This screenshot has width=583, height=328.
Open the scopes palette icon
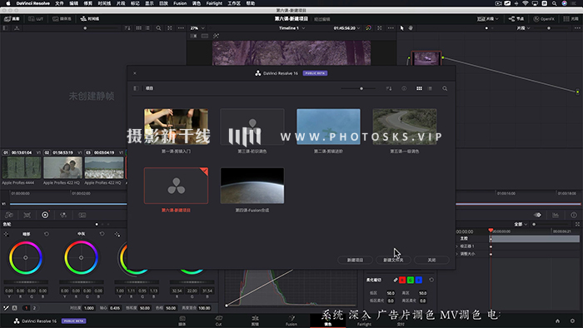pyautogui.click(x=556, y=215)
